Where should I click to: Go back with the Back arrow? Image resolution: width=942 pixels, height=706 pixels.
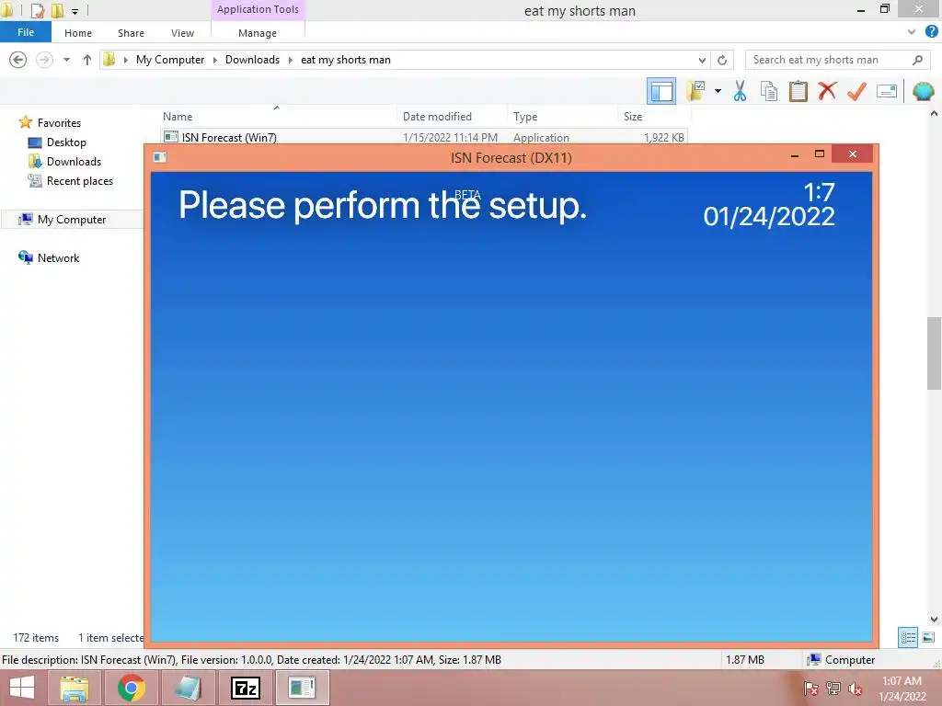click(x=18, y=60)
